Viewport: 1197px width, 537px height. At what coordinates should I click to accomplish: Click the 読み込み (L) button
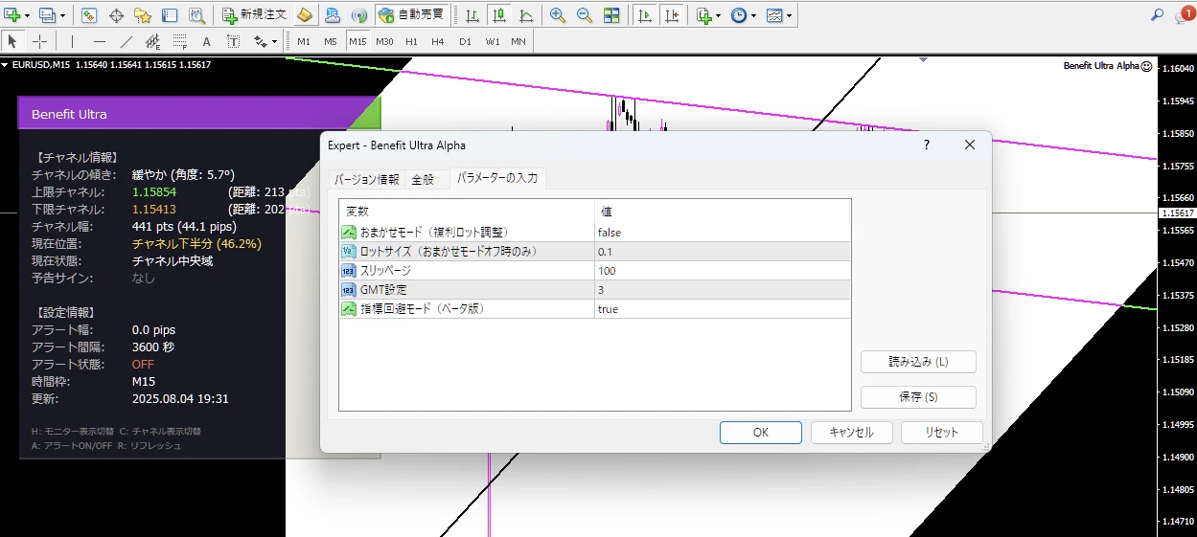[x=917, y=362]
